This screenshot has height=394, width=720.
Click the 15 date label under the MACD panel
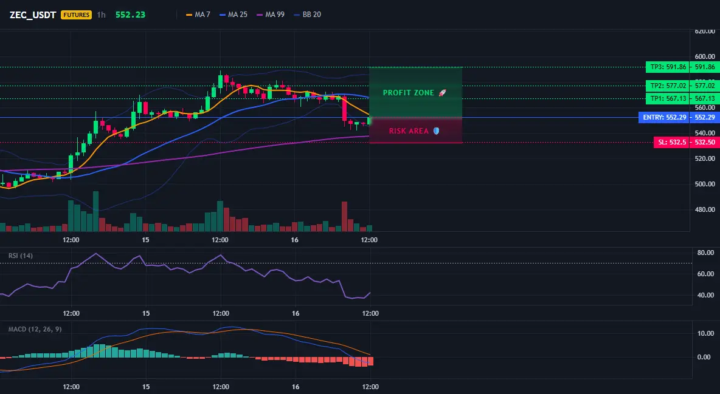(146, 387)
